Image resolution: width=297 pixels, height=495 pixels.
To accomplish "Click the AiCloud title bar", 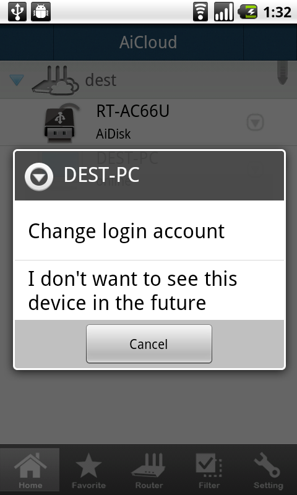I will 148,42.
